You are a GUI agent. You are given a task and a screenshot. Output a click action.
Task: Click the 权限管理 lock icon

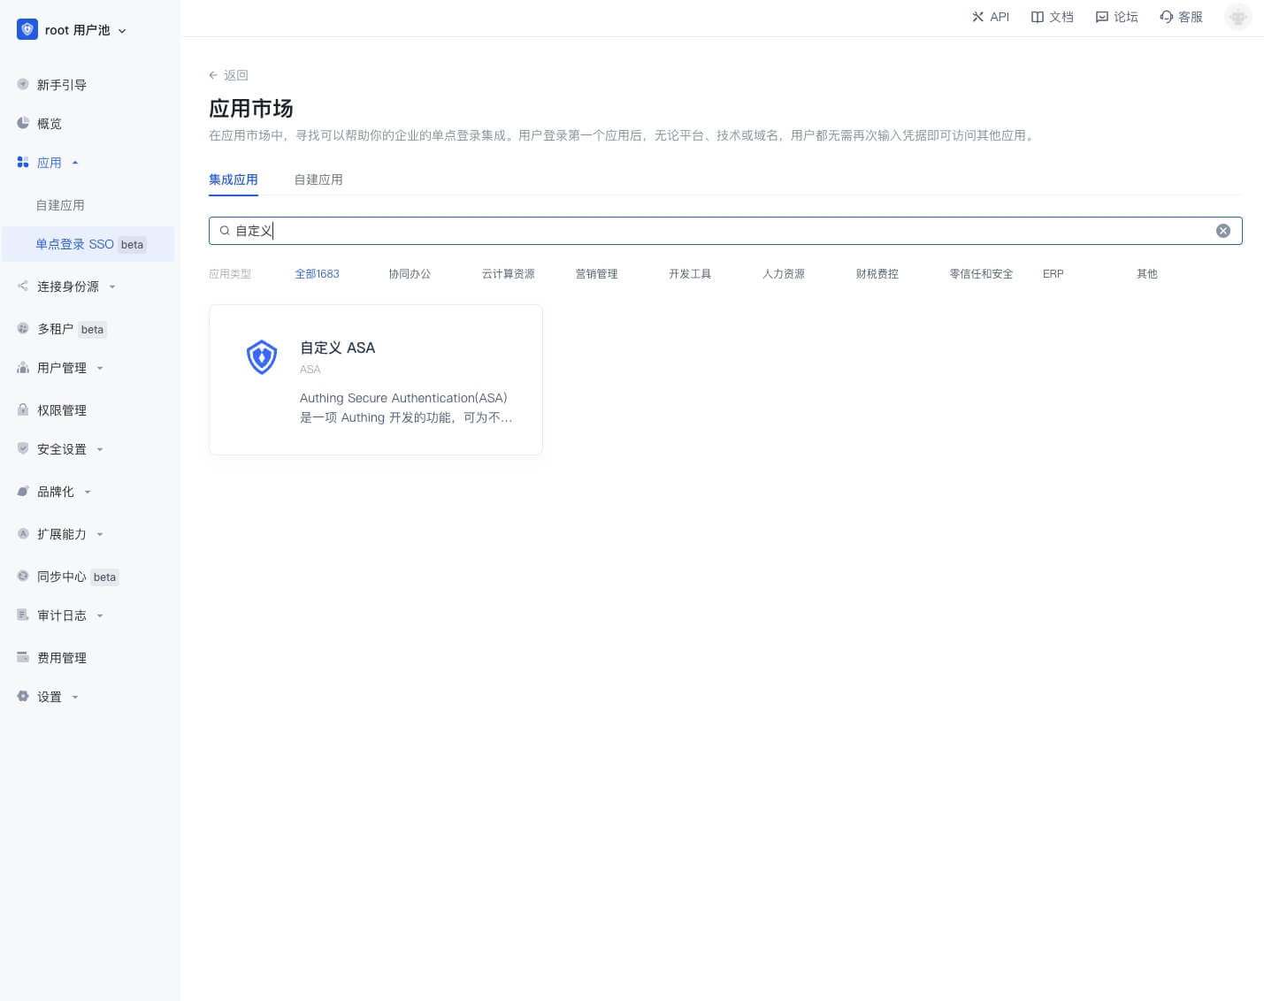pyautogui.click(x=23, y=410)
